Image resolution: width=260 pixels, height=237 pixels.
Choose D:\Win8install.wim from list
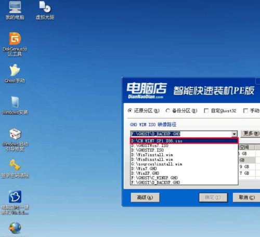(x=184, y=160)
